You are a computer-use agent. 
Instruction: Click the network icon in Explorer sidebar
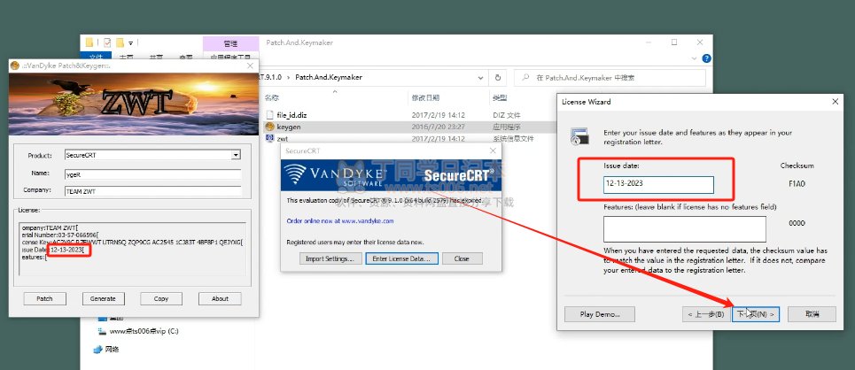(97, 350)
